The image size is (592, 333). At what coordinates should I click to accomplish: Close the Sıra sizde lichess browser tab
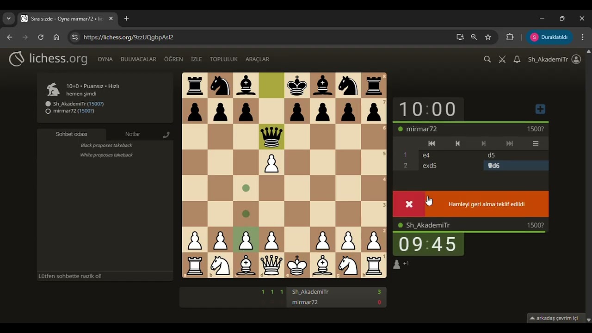click(x=111, y=18)
